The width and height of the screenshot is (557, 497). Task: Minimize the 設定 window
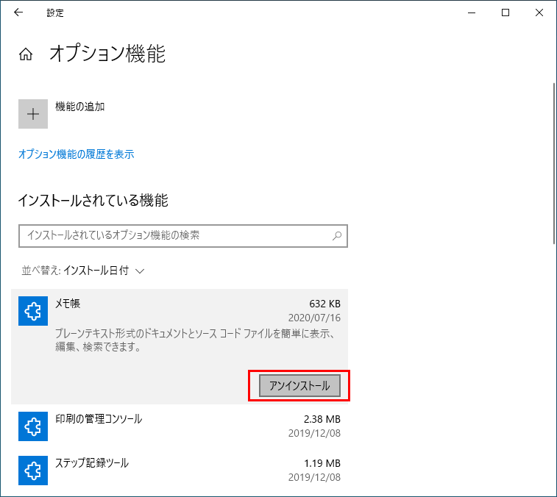pyautogui.click(x=472, y=12)
